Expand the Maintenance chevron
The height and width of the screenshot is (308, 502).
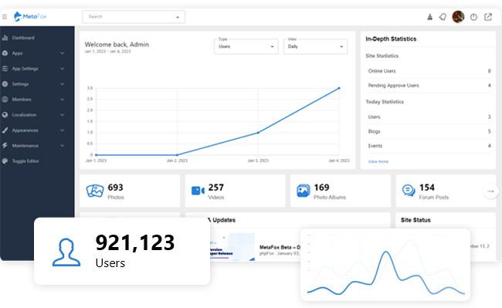[62, 146]
